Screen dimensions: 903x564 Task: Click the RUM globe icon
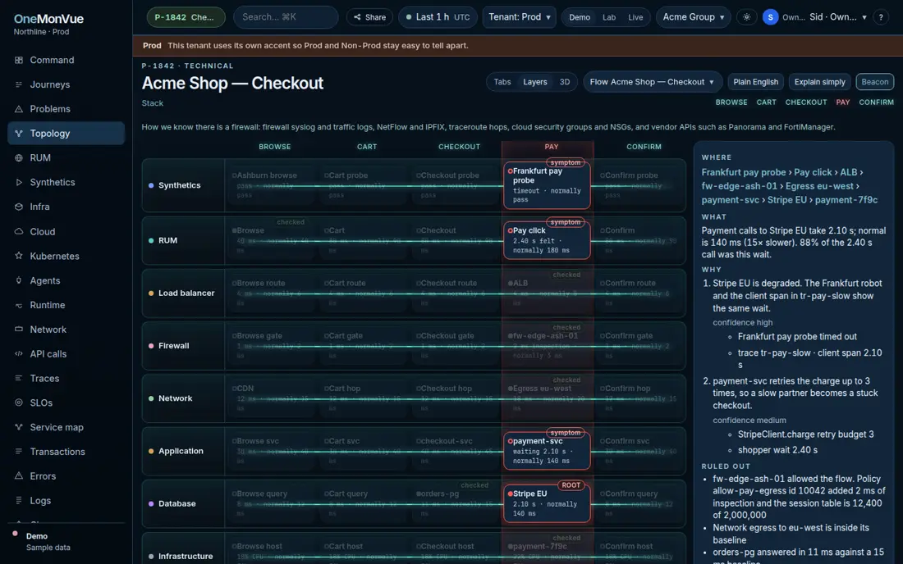[18, 157]
